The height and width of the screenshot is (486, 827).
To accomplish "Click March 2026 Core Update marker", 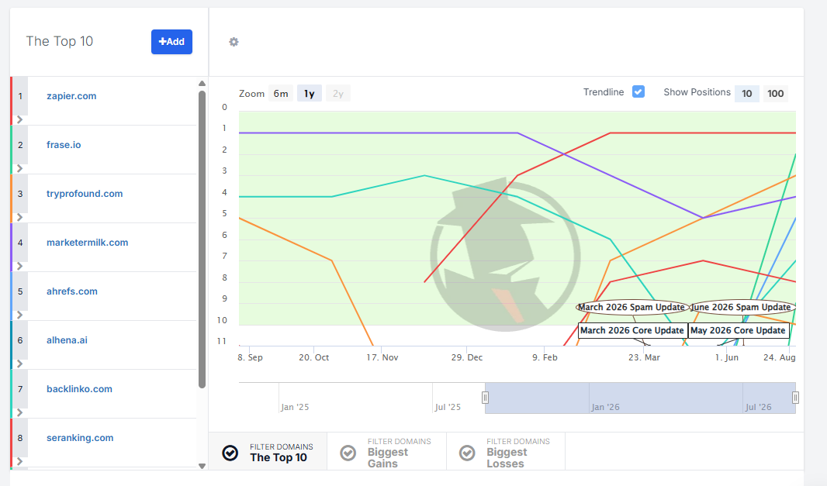I will coord(632,330).
